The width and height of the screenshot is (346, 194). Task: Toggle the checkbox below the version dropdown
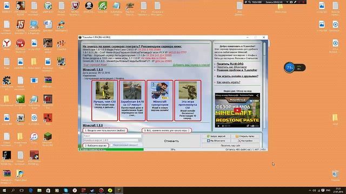pos(112,145)
